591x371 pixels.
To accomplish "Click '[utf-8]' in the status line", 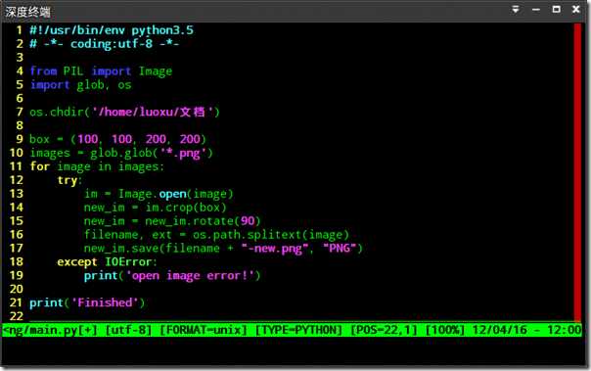I will [x=128, y=330].
